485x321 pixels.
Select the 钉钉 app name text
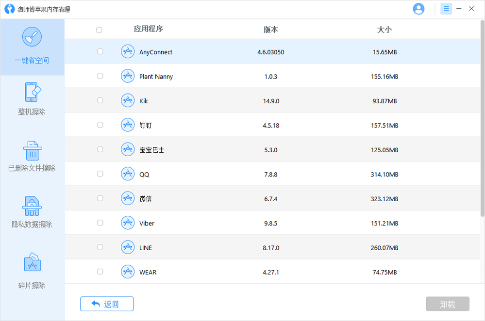coord(145,126)
